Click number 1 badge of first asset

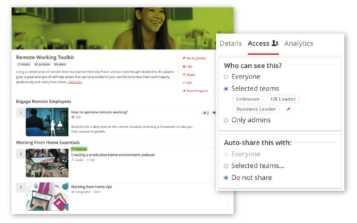[x=21, y=113]
